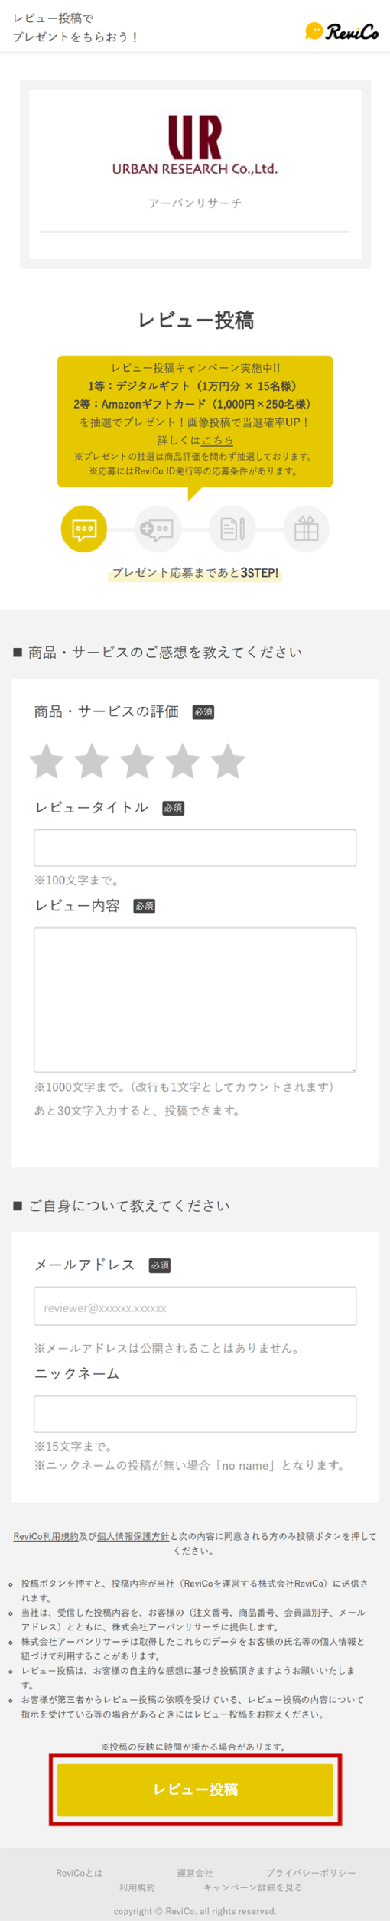
Task: Open the プライバシーポリシー footer link
Action: click(x=310, y=1872)
